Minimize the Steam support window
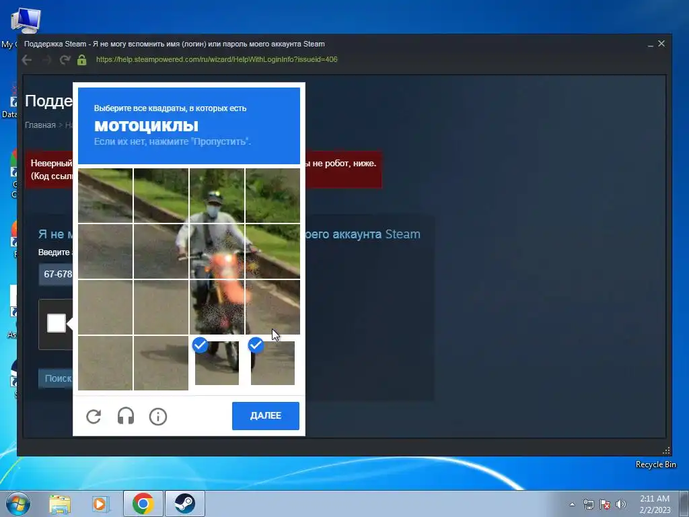The image size is (689, 517). coord(651,44)
